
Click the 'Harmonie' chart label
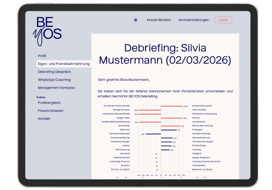click(125, 153)
